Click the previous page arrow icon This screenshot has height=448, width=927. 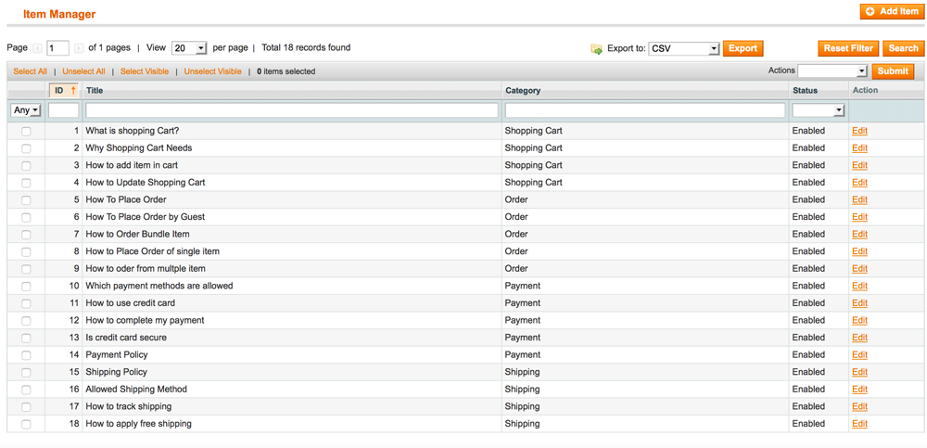[x=37, y=48]
